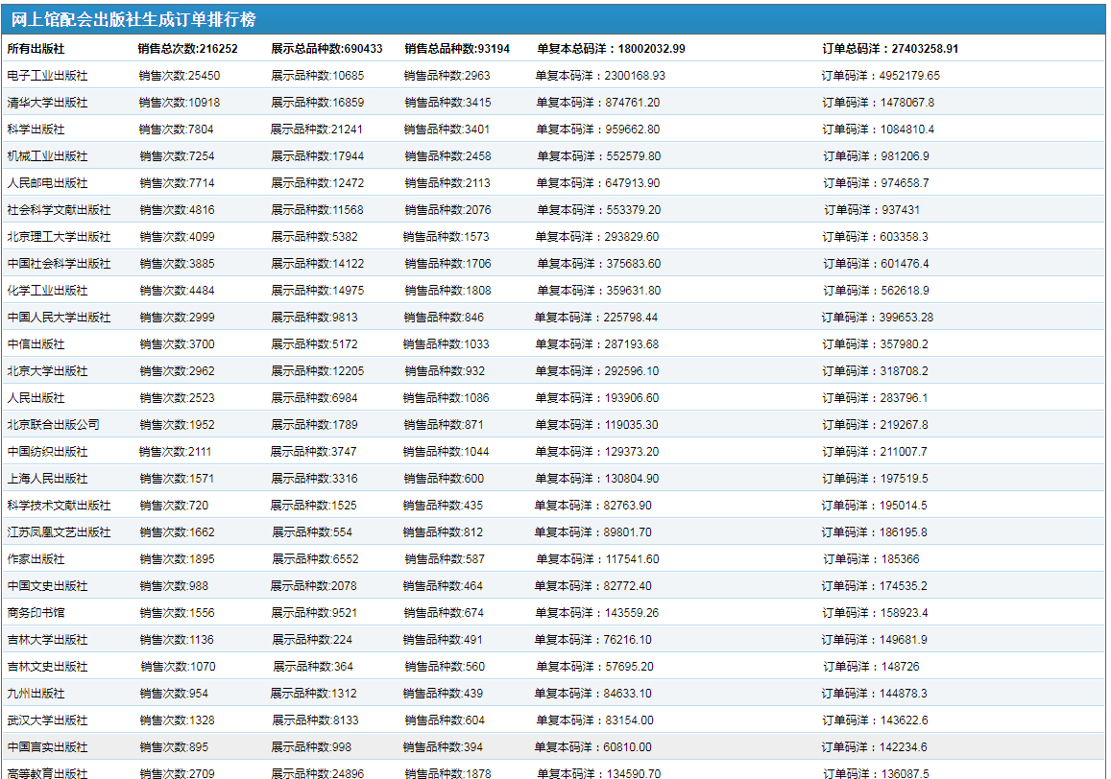This screenshot has height=779, width=1111.
Task: Click the 销售总次数:216252 header total
Action: tap(187, 49)
